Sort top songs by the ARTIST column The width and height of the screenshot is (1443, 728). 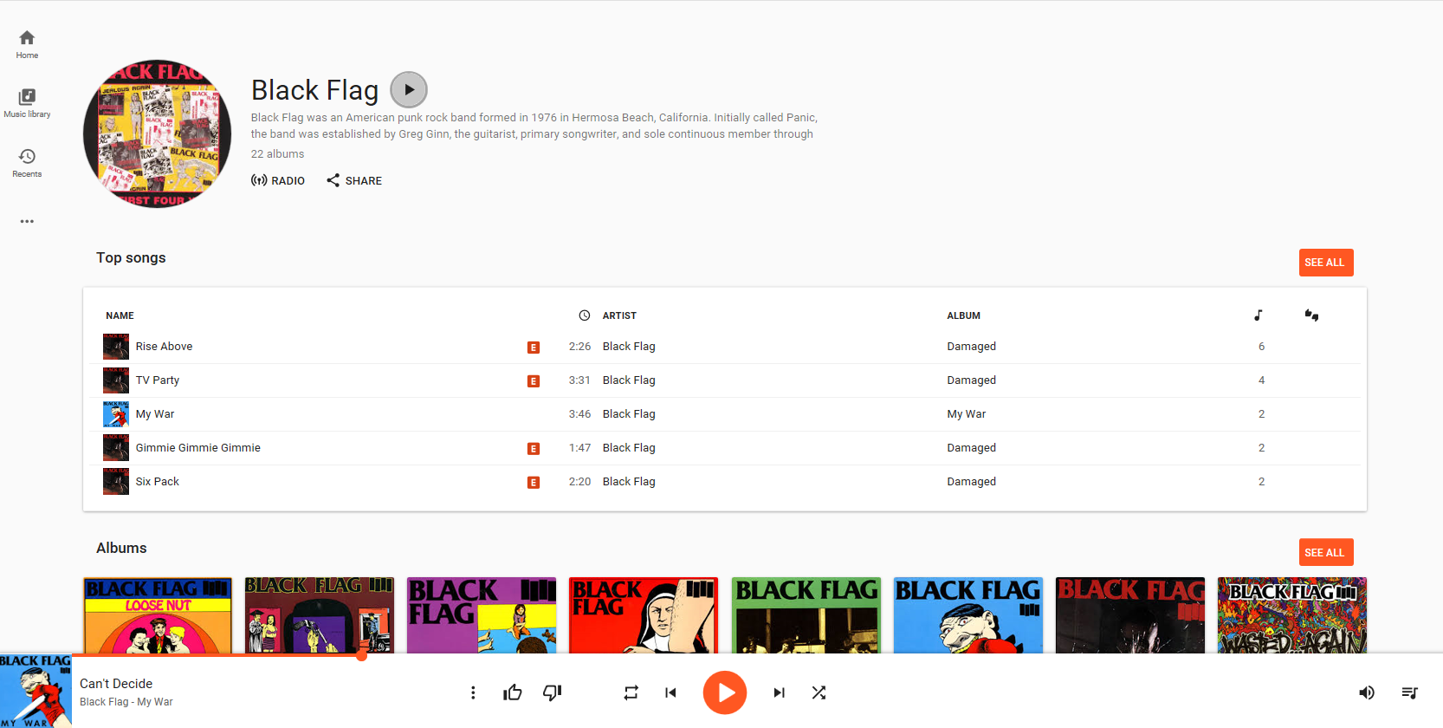click(619, 315)
